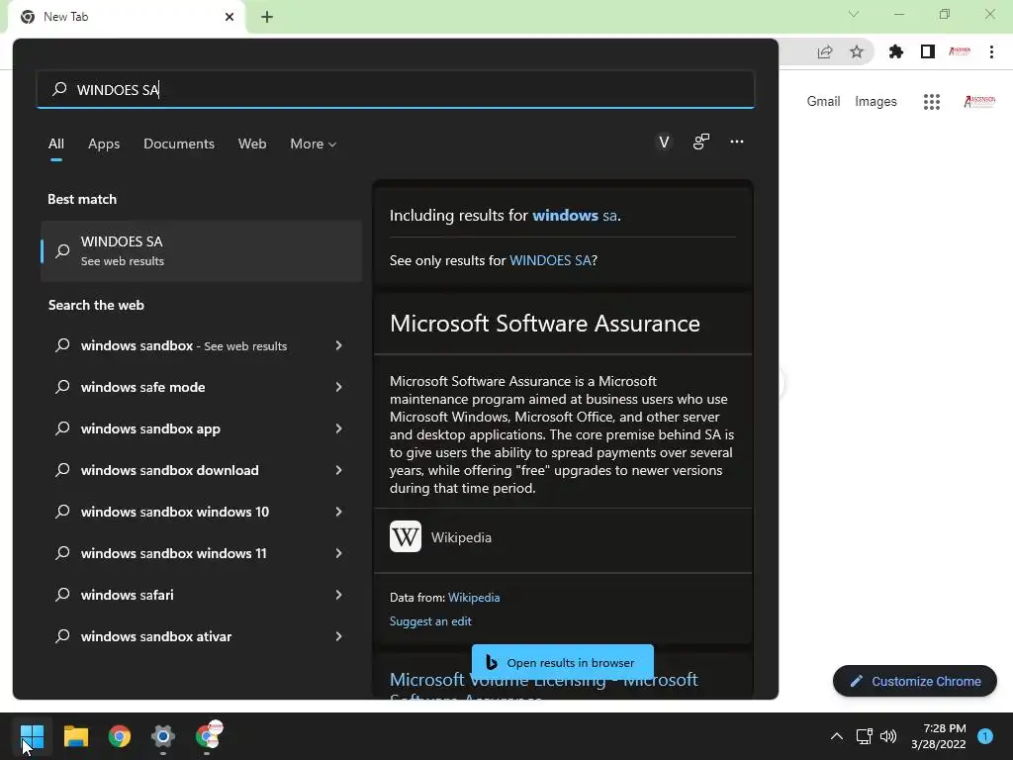Viewport: 1013px width, 760px height.
Task: Click Chrome's share page icon
Action: tap(825, 51)
